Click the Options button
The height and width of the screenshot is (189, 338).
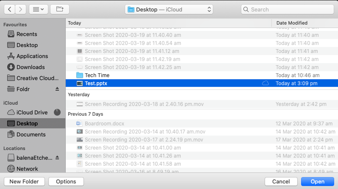click(x=66, y=181)
